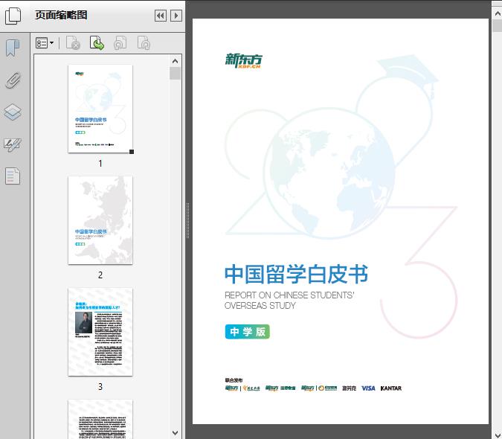
Task: Click REPORT ON CHINESE STUDENTS' text
Action: (x=289, y=295)
